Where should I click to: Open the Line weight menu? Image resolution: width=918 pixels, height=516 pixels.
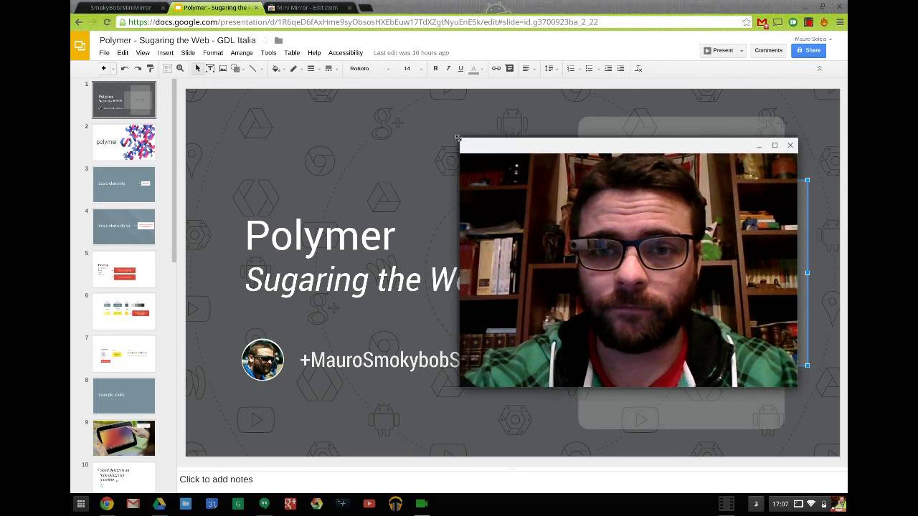[x=311, y=69]
